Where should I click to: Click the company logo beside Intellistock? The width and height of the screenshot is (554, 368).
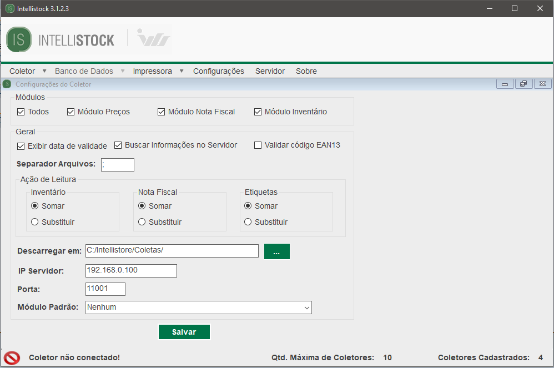(x=153, y=39)
